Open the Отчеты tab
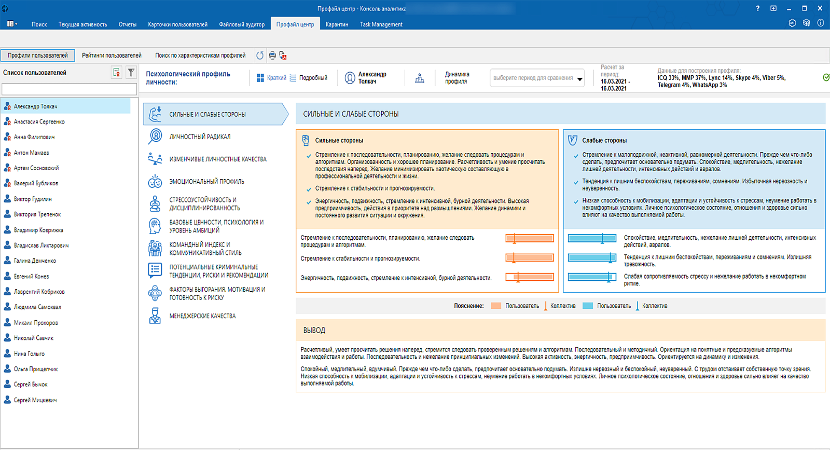 128,24
